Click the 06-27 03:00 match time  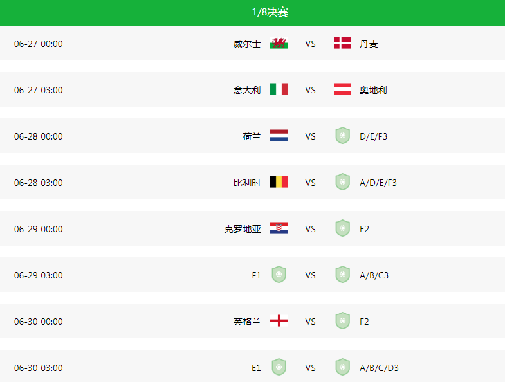click(x=39, y=91)
